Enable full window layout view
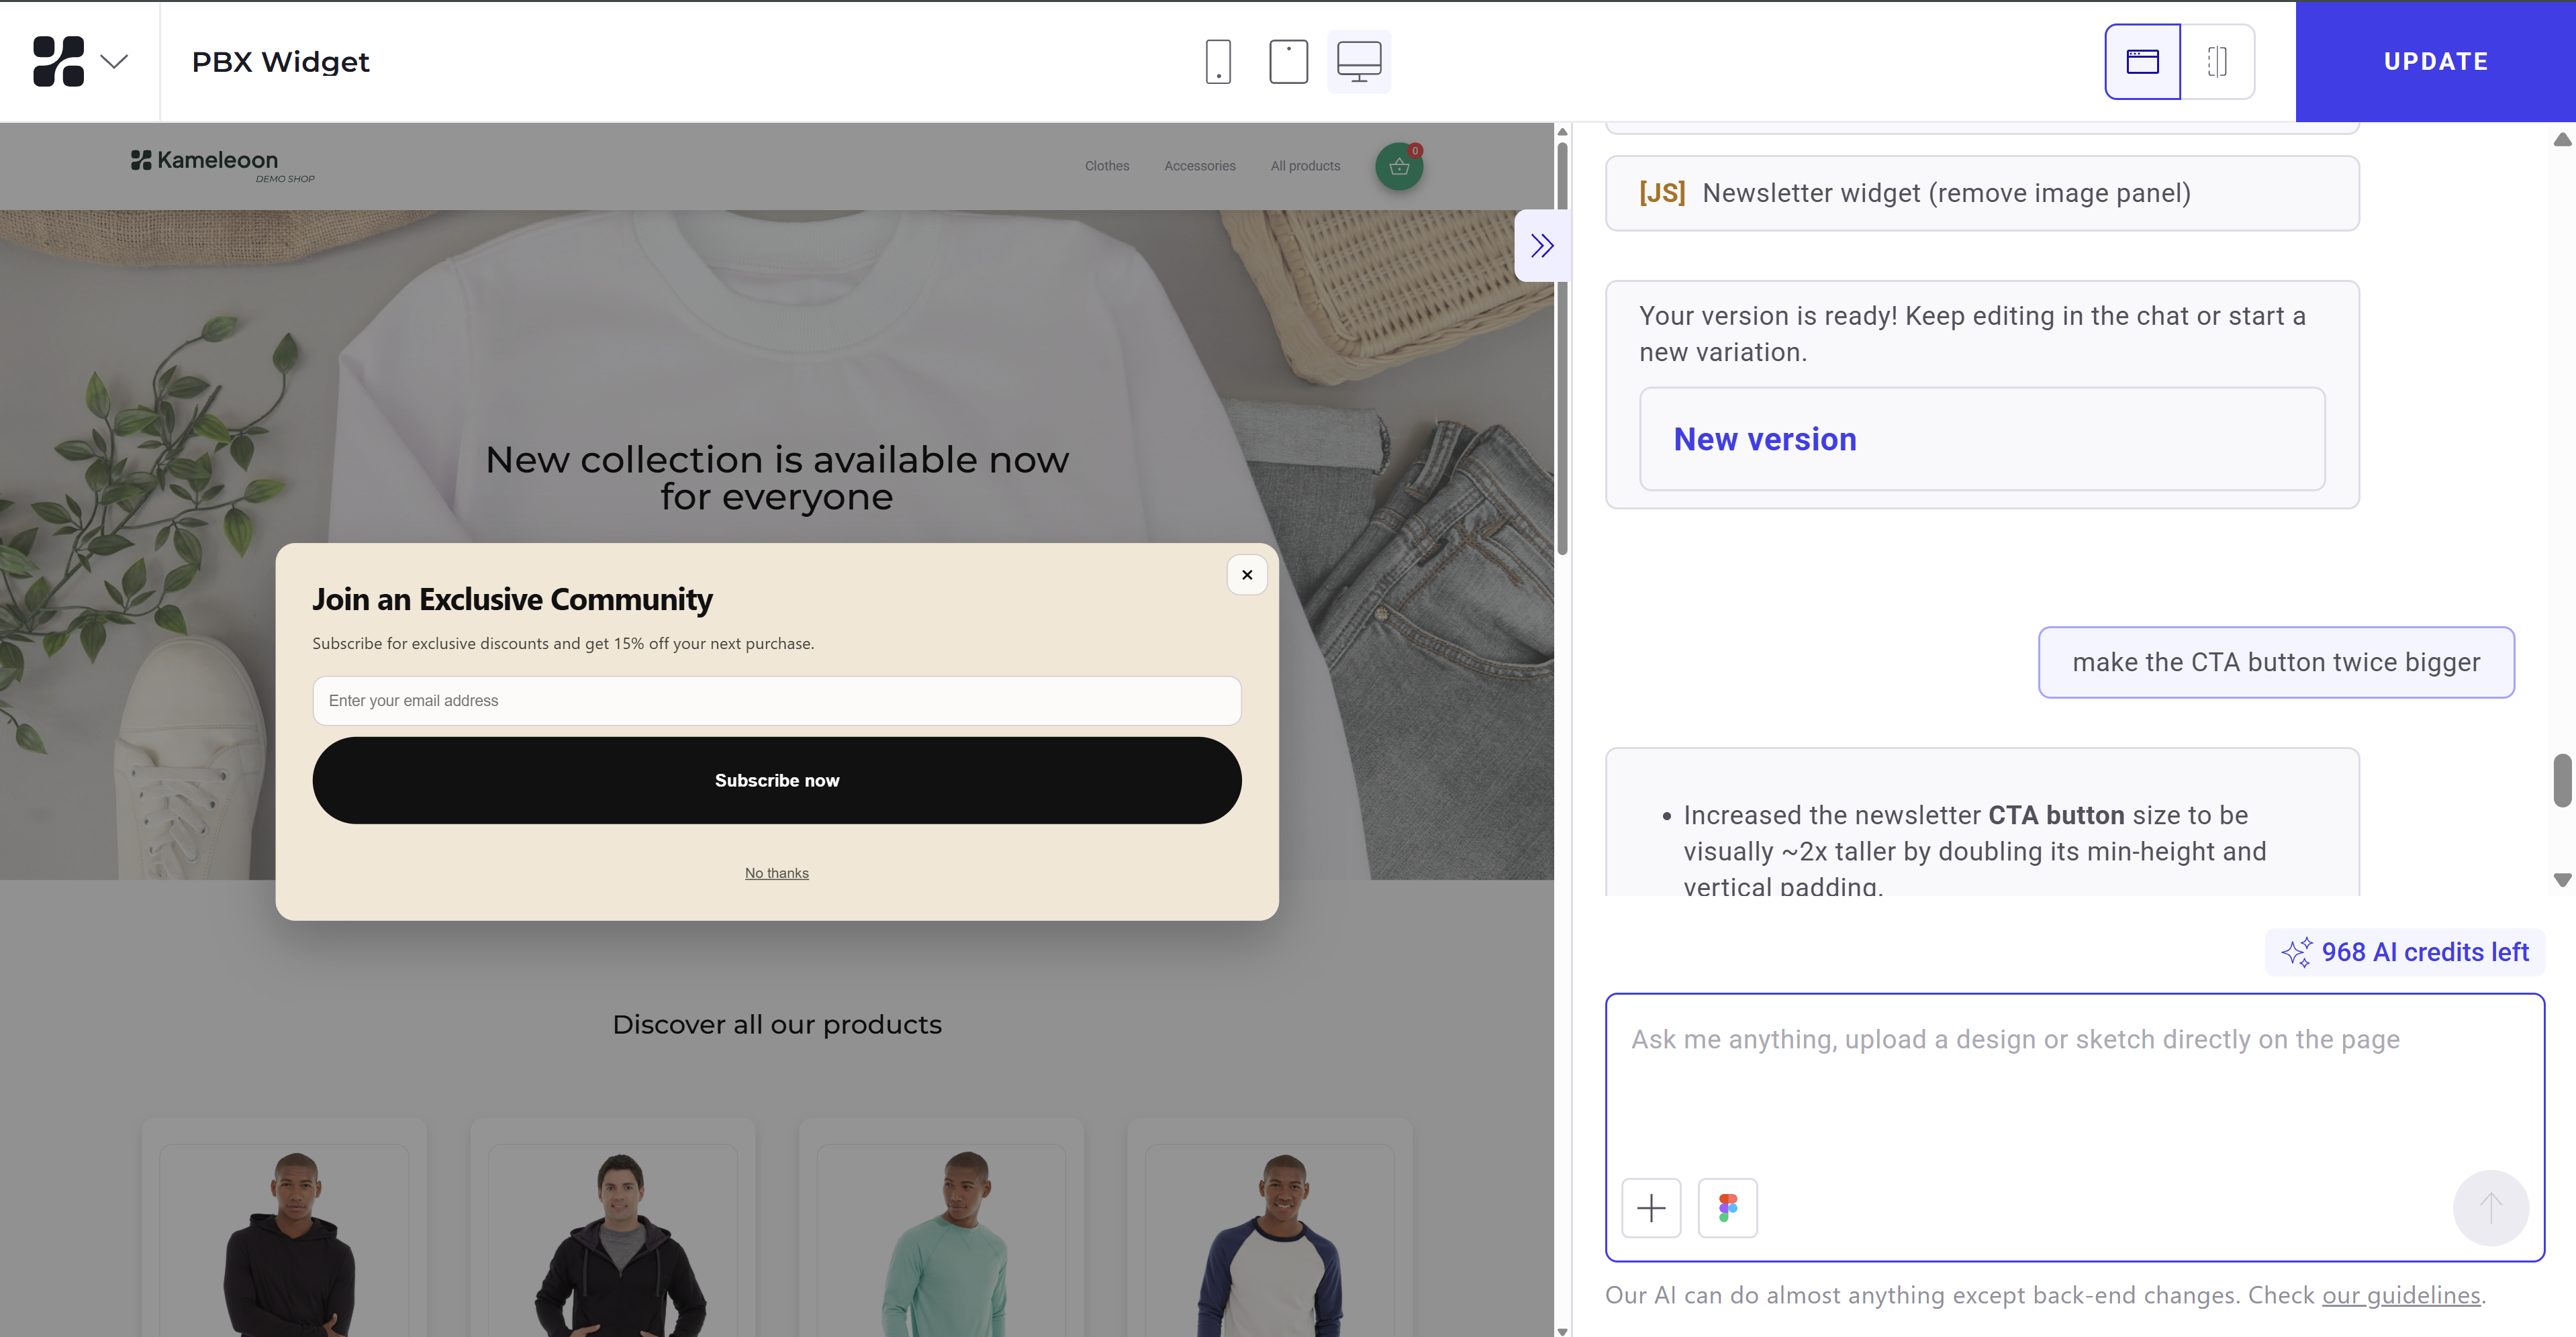Image resolution: width=2576 pixels, height=1337 pixels. click(2142, 62)
